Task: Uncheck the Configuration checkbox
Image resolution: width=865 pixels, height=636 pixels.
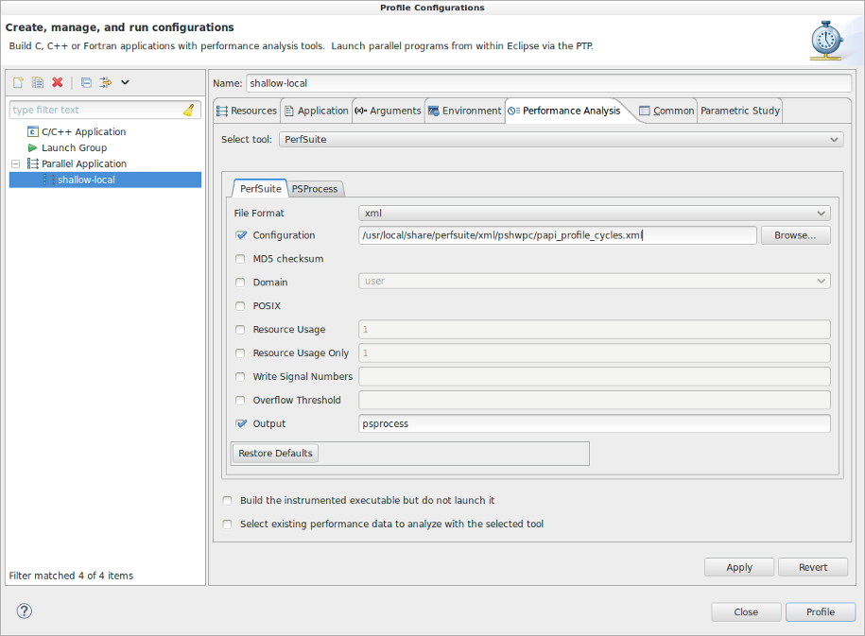Action: [240, 235]
